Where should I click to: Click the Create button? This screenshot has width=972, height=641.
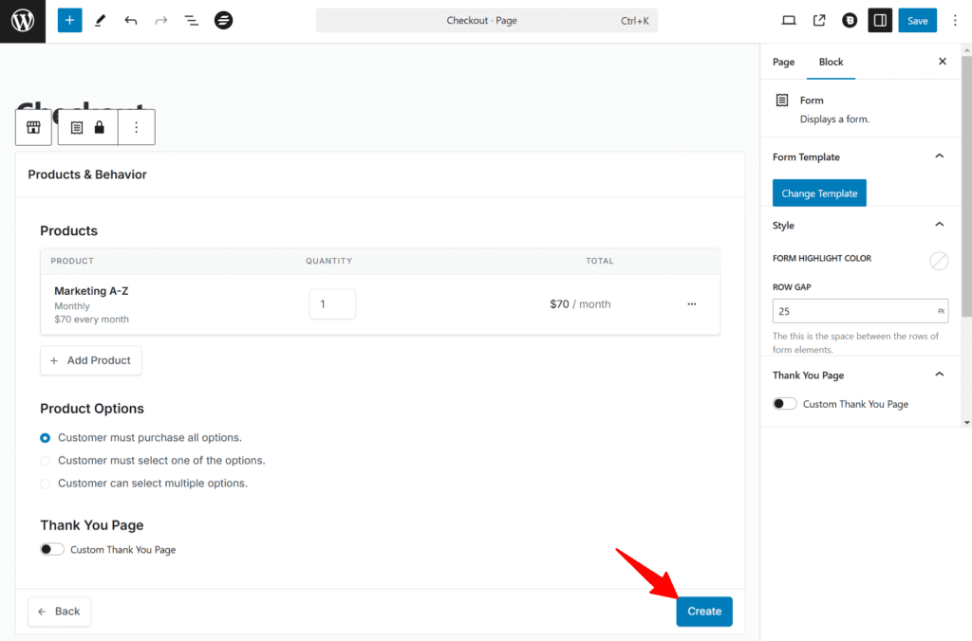(x=704, y=612)
